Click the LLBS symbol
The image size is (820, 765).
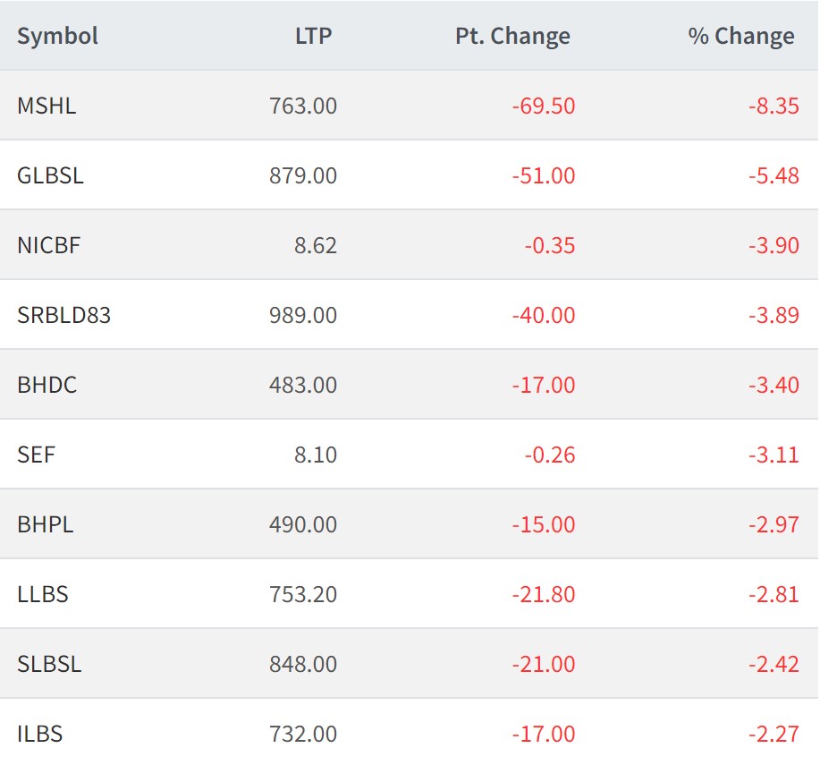(x=43, y=594)
